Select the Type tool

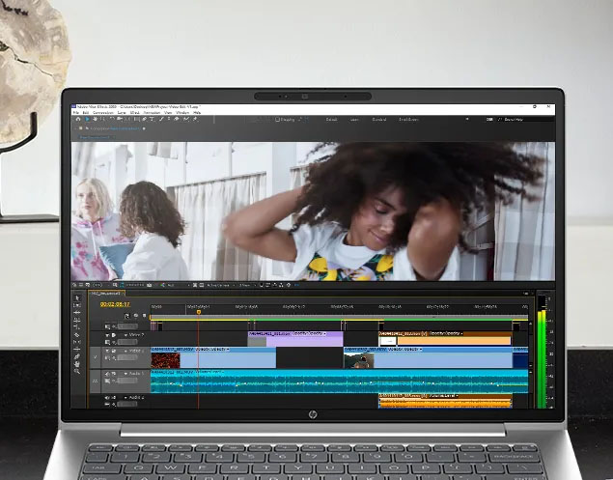[x=152, y=120]
